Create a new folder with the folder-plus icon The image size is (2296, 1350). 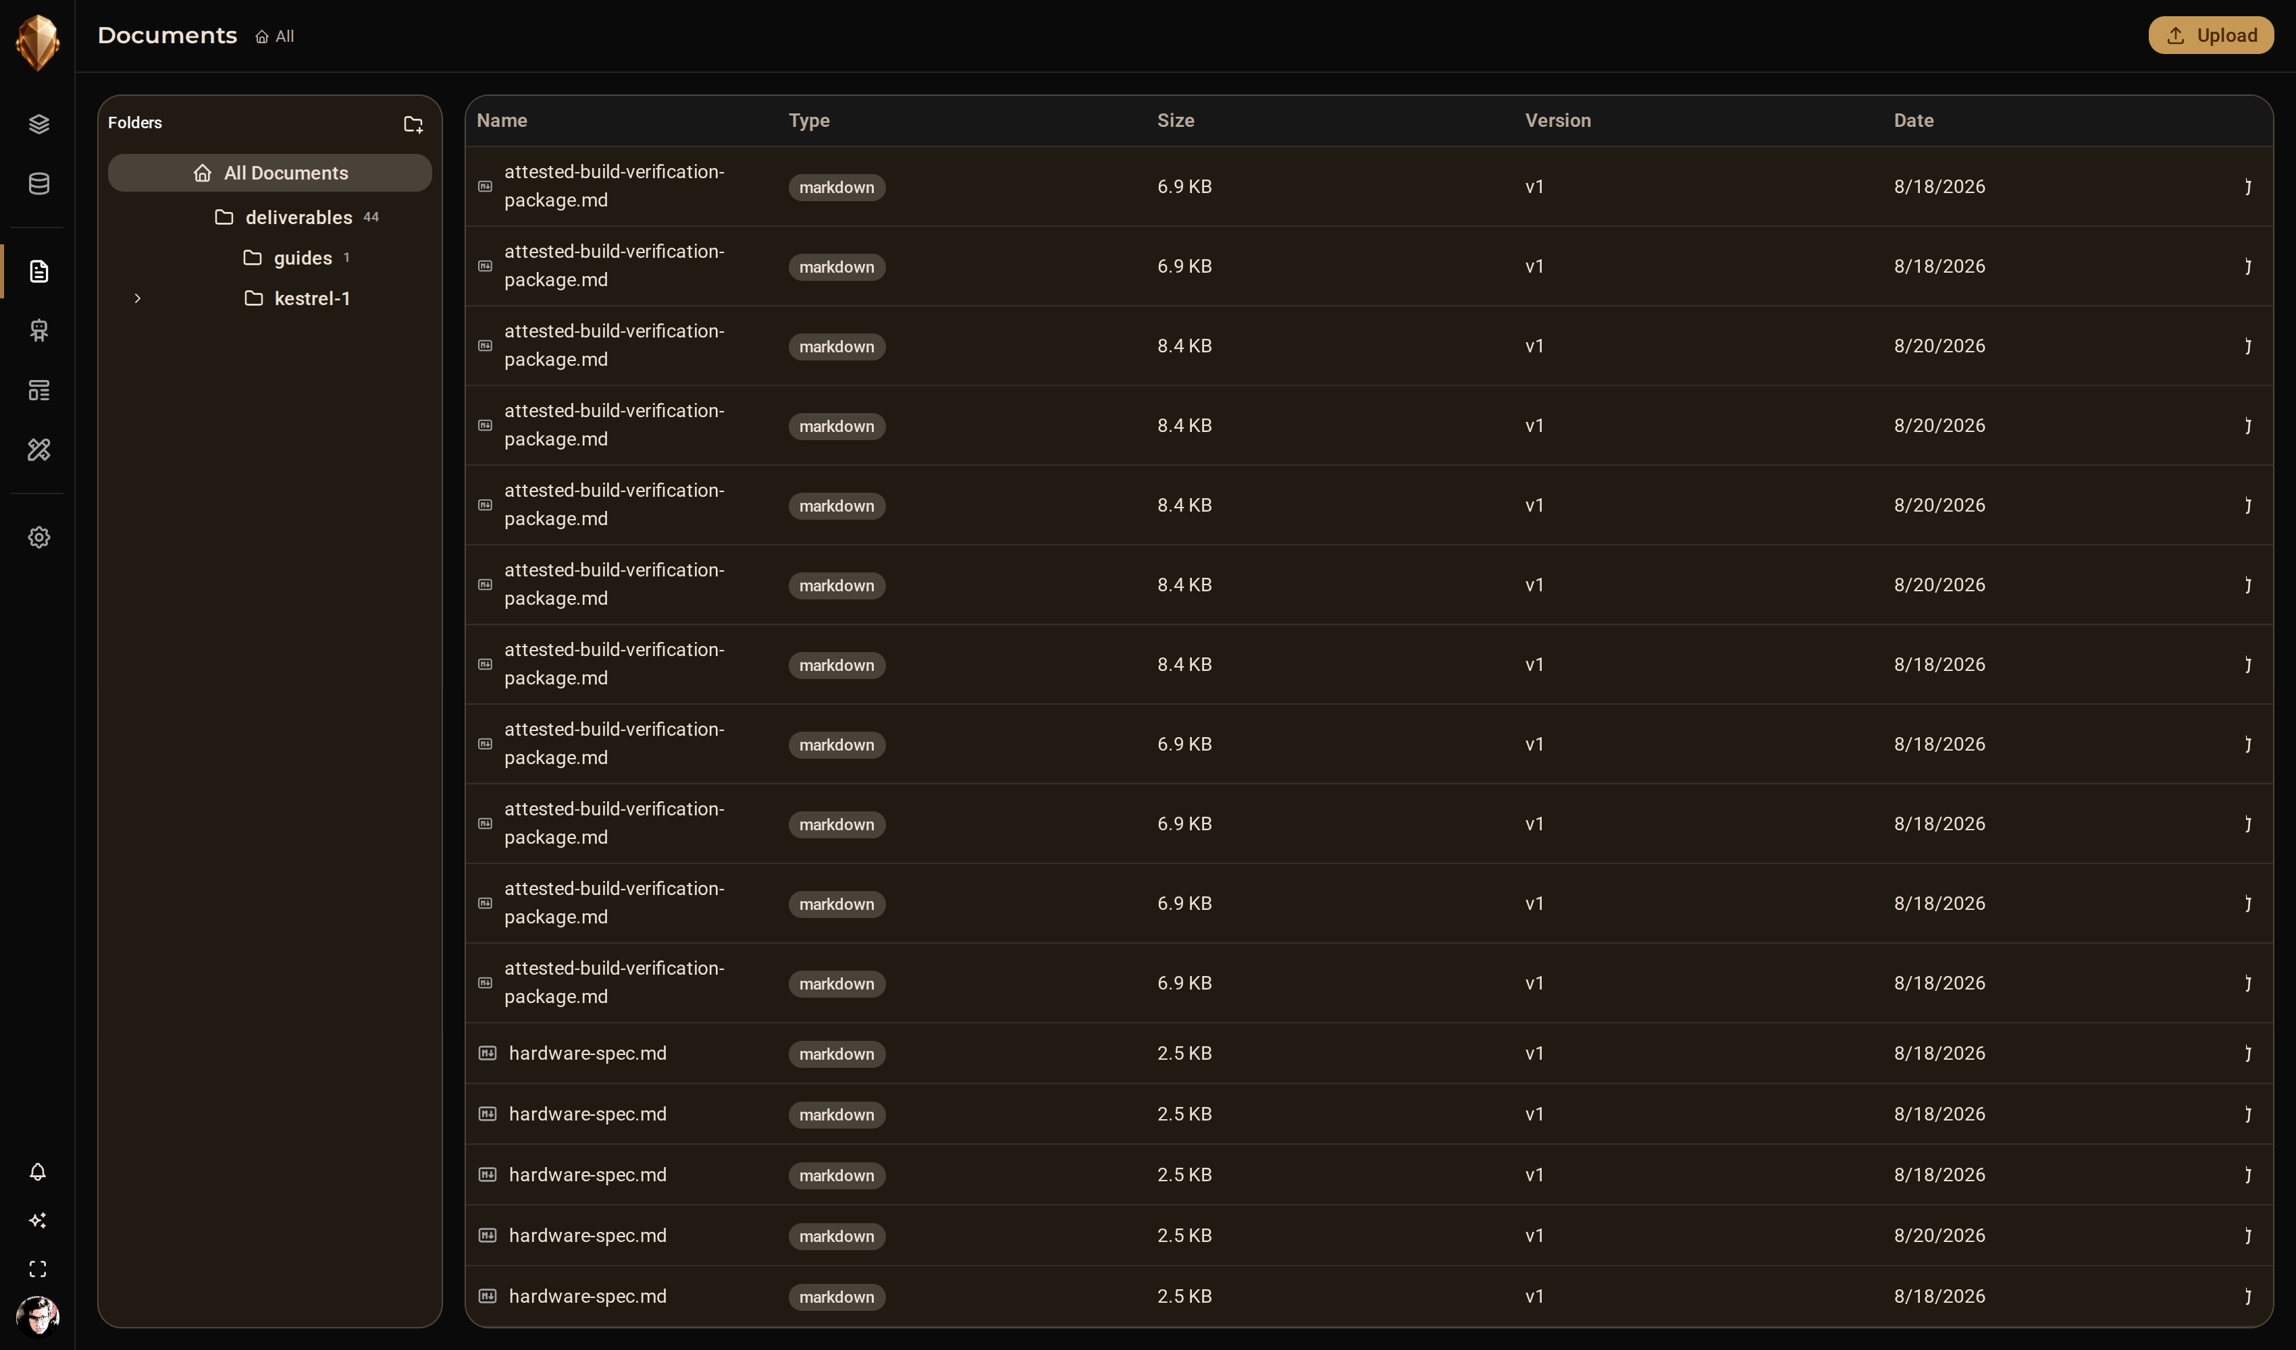pos(413,124)
